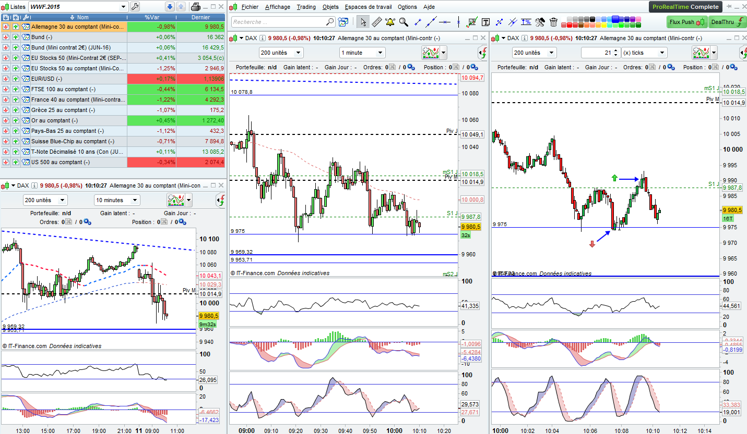Open the Options menu
Image resolution: width=747 pixels, height=434 pixels.
tap(407, 7)
